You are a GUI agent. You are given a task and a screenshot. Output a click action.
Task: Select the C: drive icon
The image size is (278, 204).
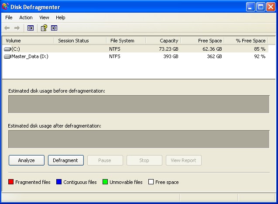7,49
